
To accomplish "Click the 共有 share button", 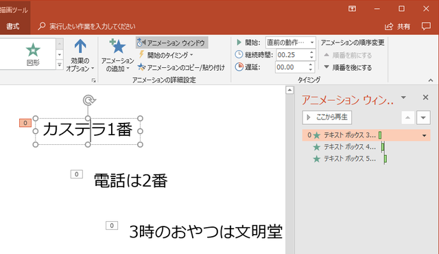I will point(398,26).
